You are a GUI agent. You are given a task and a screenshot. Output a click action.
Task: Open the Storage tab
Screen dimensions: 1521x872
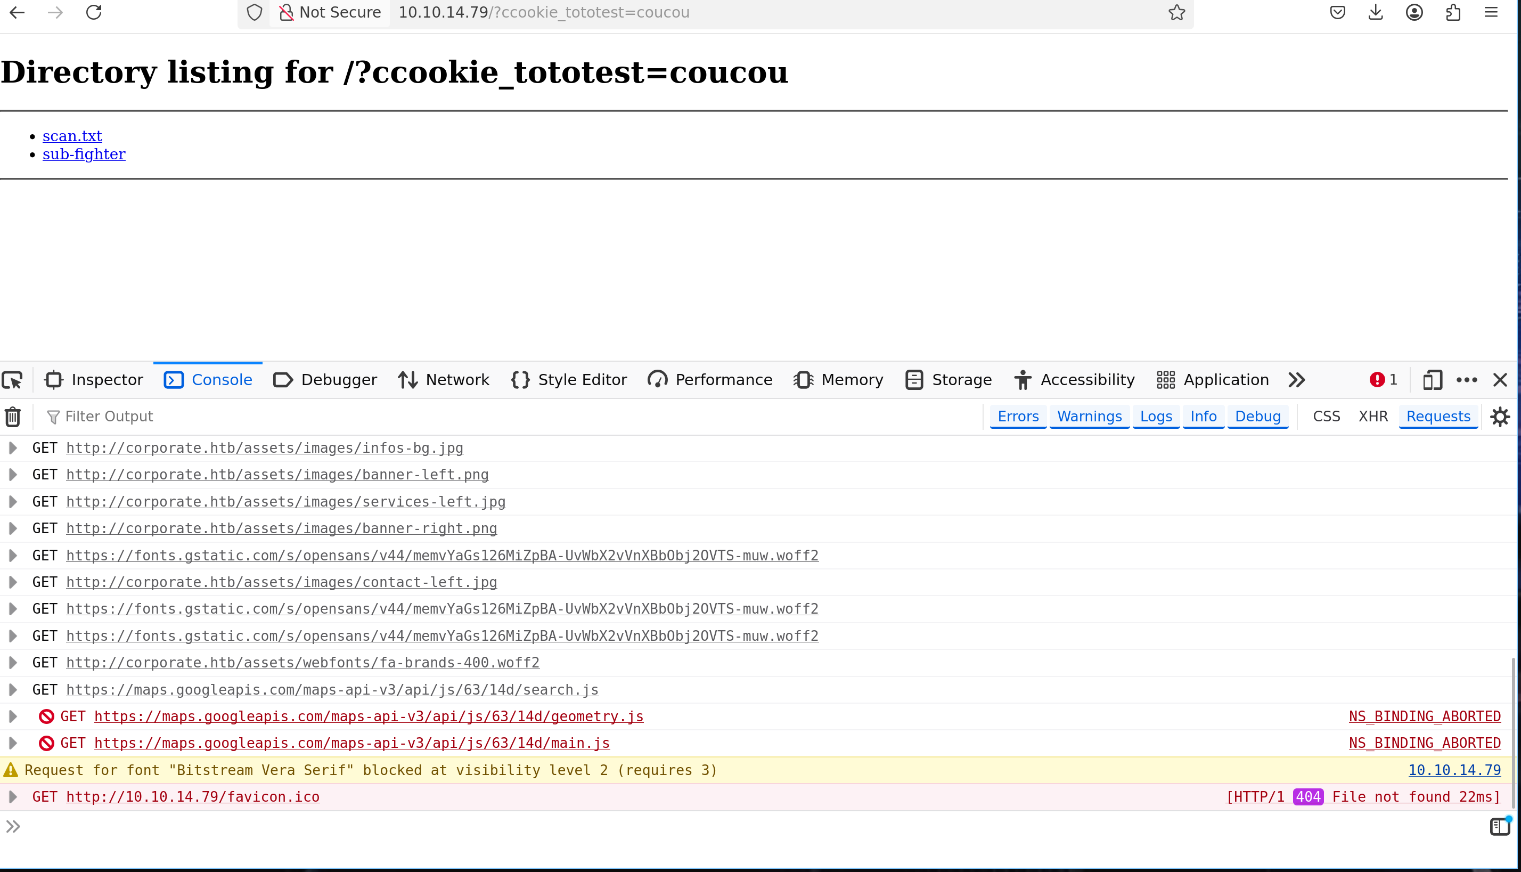pyautogui.click(x=948, y=380)
